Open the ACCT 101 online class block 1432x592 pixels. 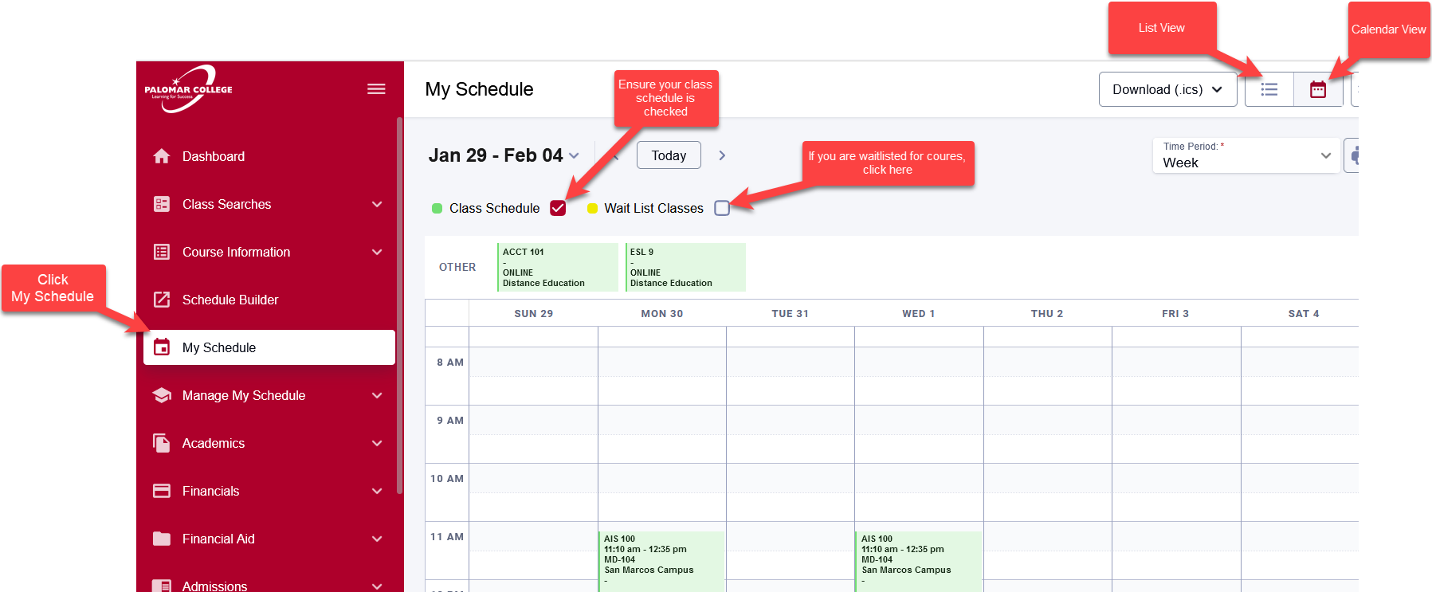(x=558, y=267)
